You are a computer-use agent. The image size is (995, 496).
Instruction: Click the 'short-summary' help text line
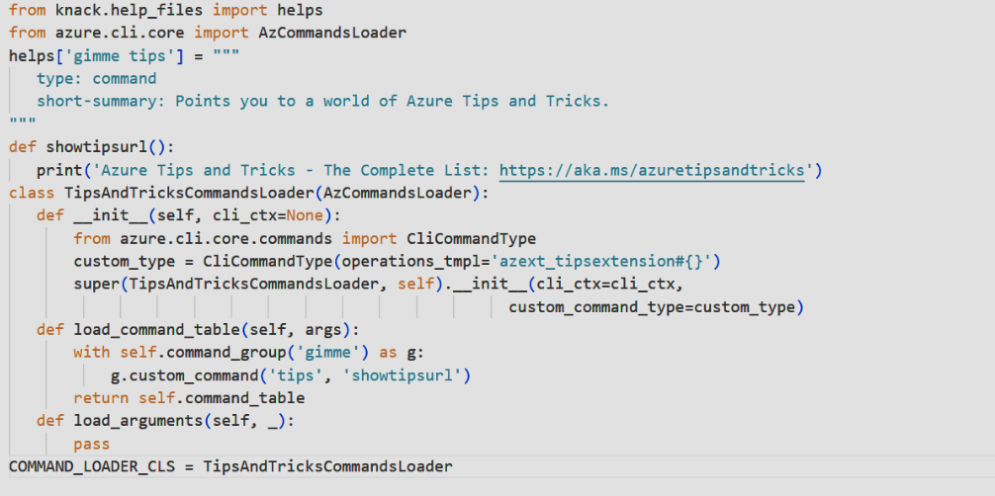(323, 102)
